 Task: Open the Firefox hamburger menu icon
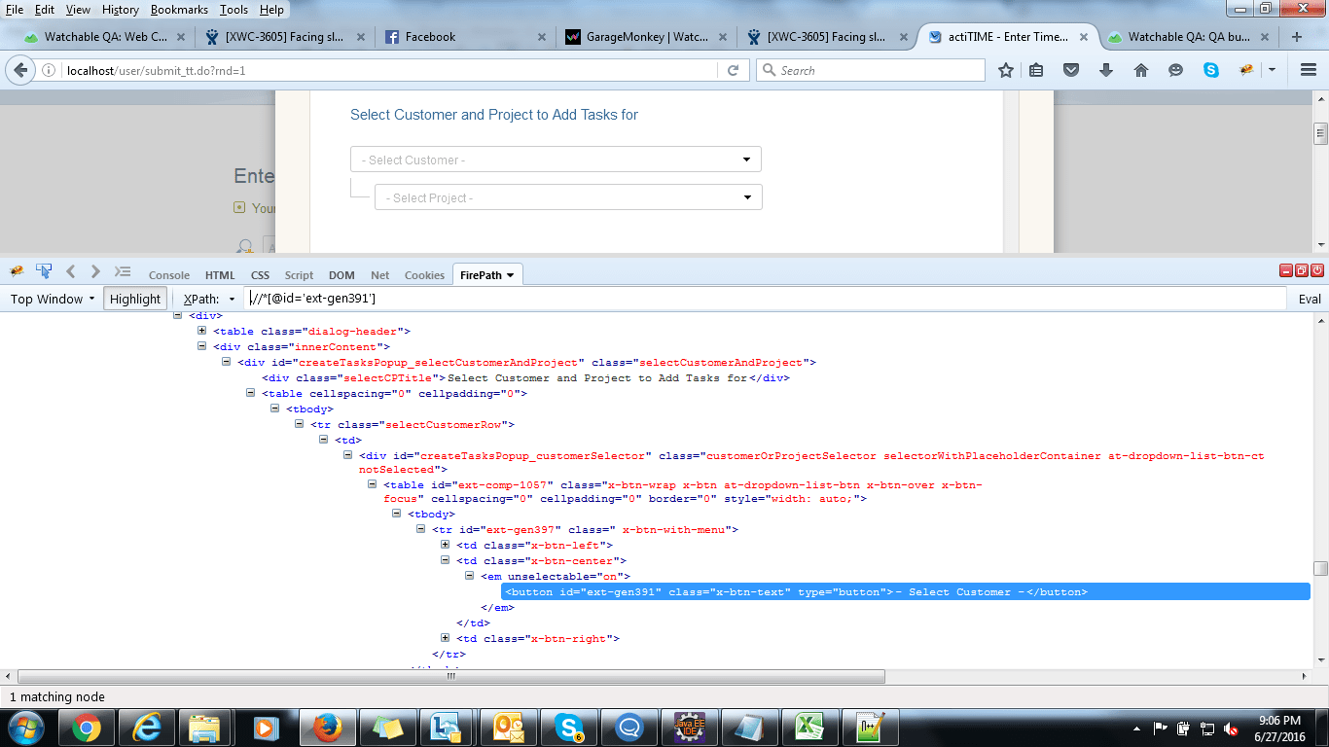(1308, 70)
